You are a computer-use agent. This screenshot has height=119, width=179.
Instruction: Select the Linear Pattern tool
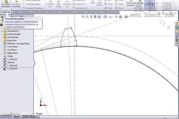point(100,3)
